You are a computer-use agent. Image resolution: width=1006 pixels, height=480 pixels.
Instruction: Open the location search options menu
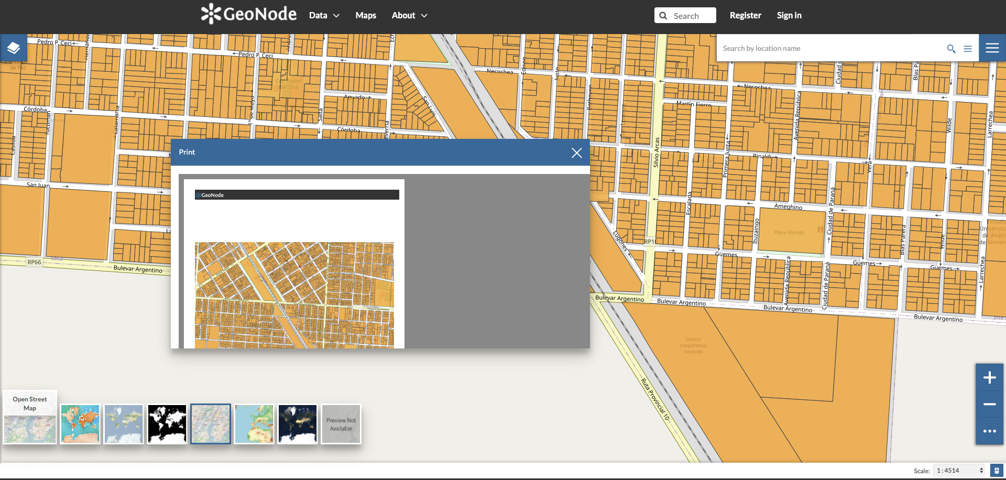pos(968,49)
